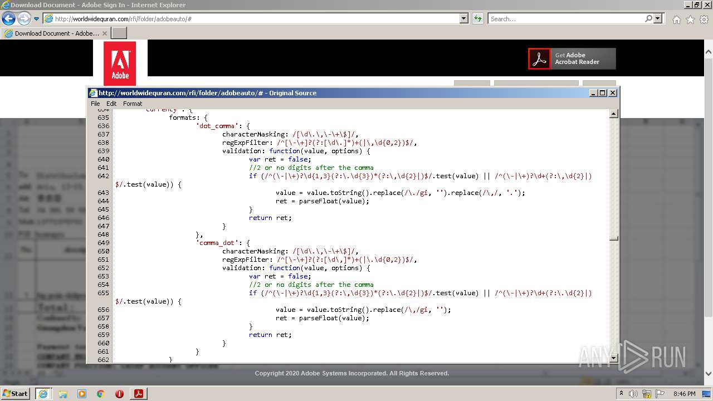Click the search magnifier icon
Viewport: 713px width, 401px height.
[648, 18]
